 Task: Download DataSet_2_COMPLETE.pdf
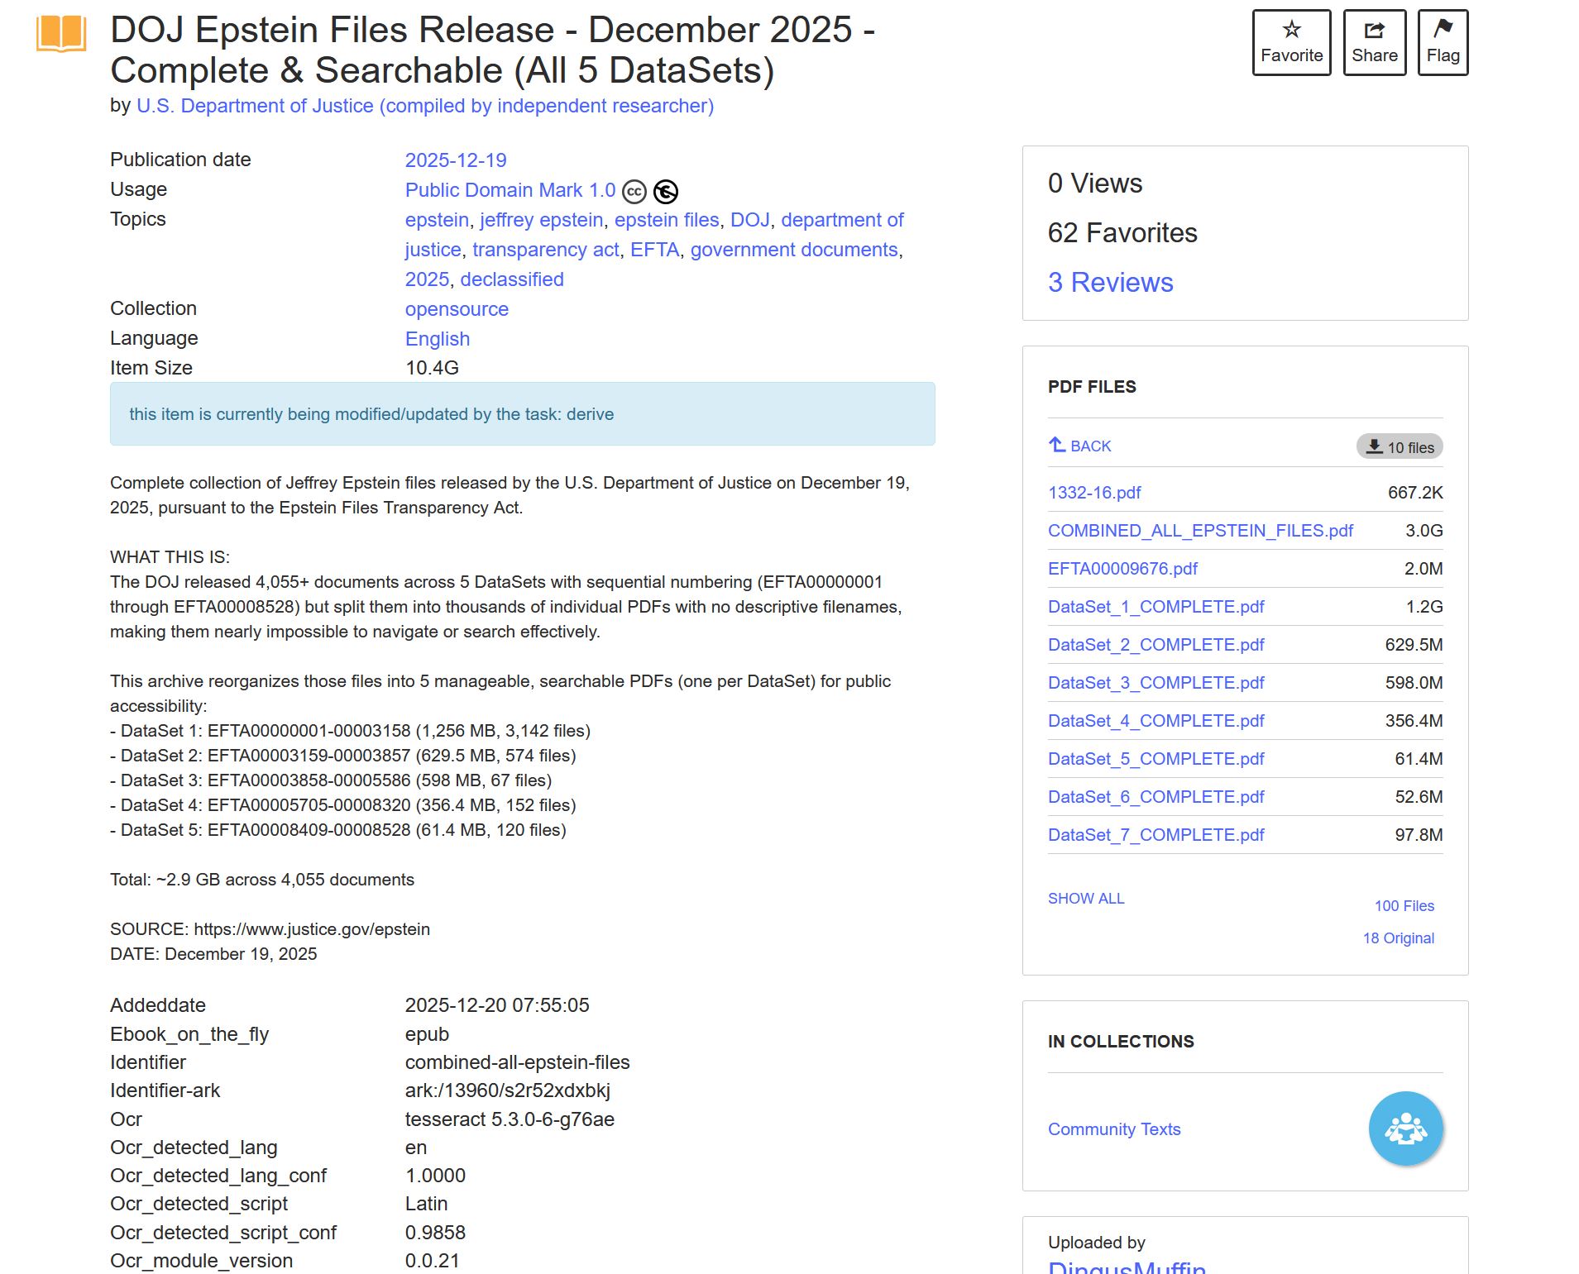click(1156, 645)
